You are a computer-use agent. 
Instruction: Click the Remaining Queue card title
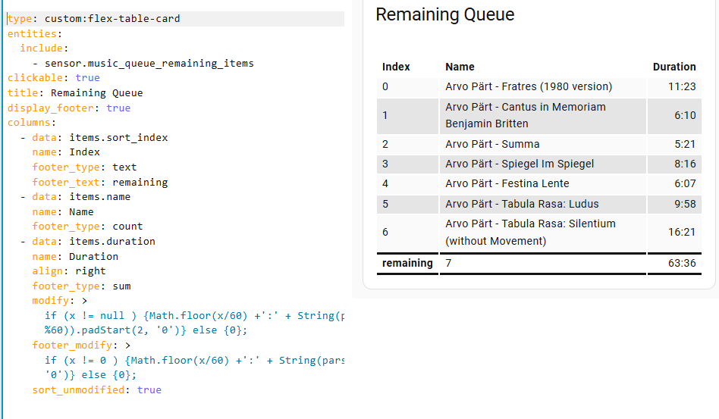click(444, 14)
